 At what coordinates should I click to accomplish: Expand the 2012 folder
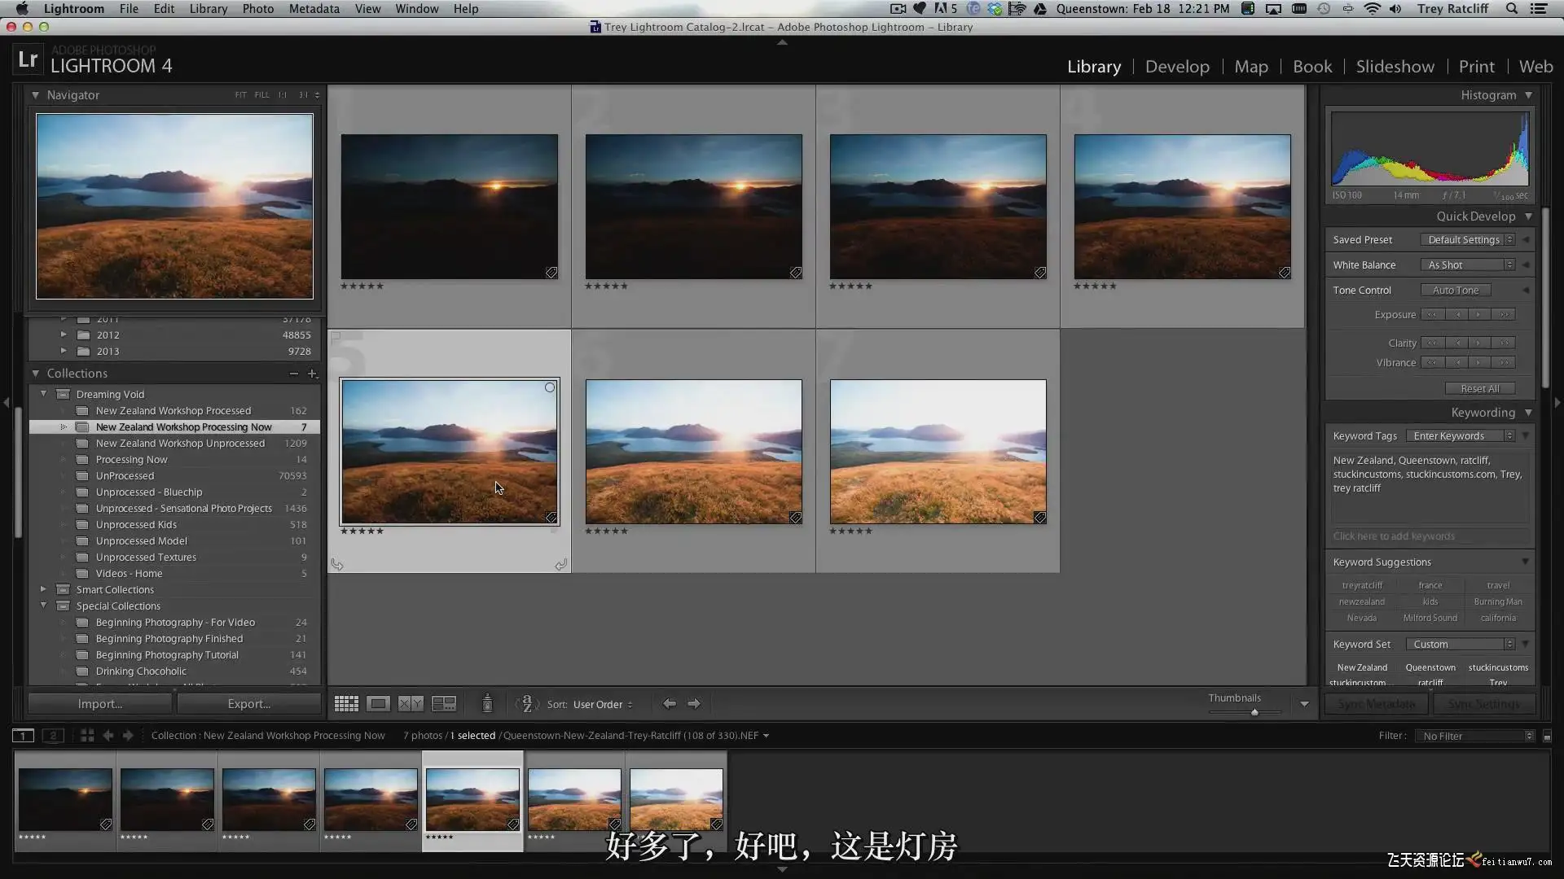pyautogui.click(x=64, y=335)
